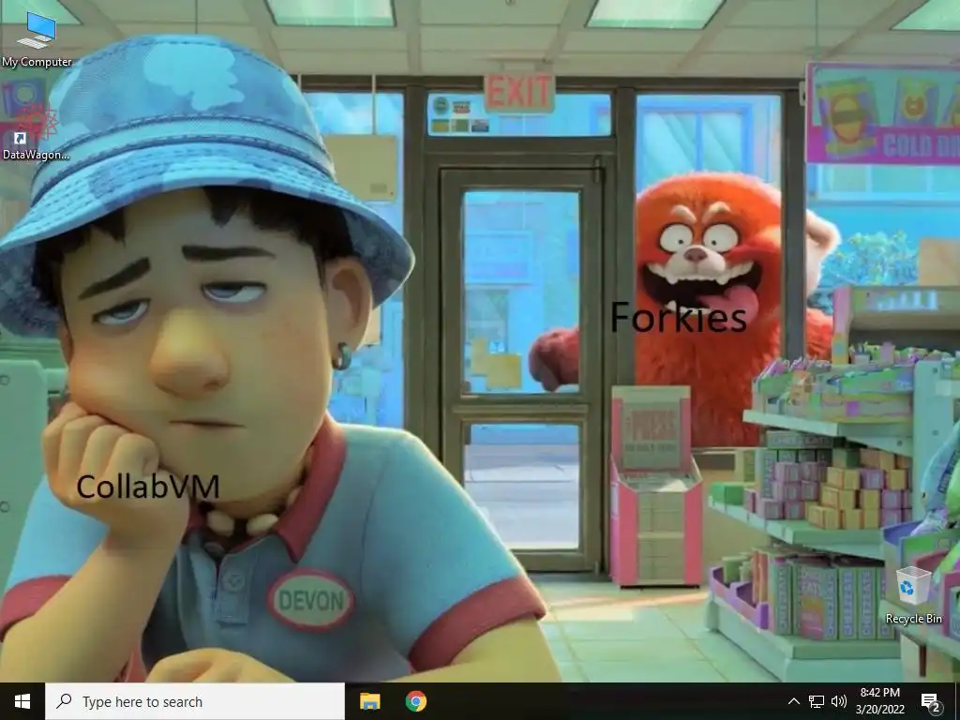960x720 pixels.
Task: Open the volume speaker tray icon
Action: point(839,701)
